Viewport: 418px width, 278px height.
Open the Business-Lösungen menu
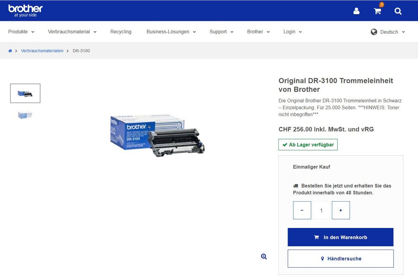[171, 32]
